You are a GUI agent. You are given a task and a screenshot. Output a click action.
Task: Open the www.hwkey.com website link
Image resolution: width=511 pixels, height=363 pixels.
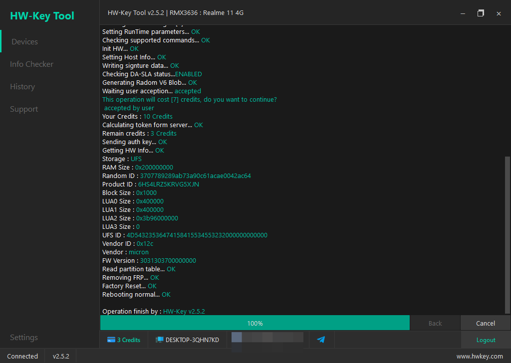point(480,357)
